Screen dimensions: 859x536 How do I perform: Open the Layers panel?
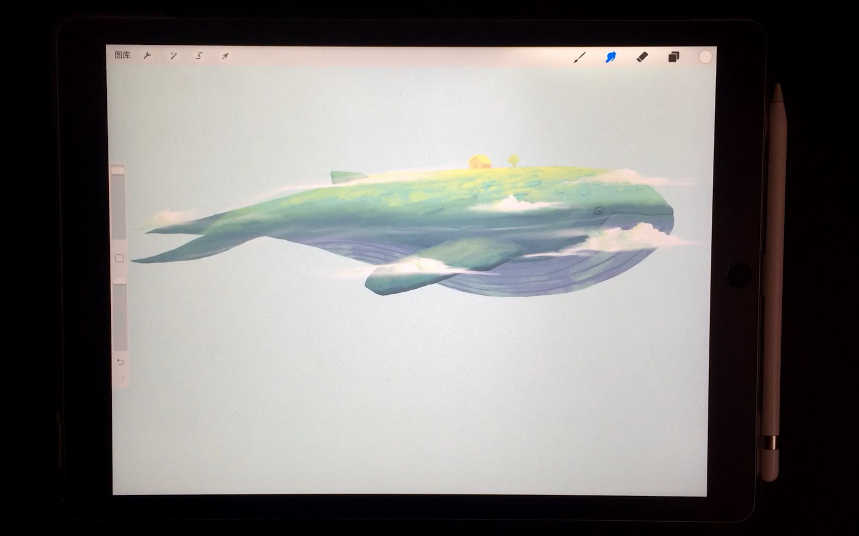point(674,57)
